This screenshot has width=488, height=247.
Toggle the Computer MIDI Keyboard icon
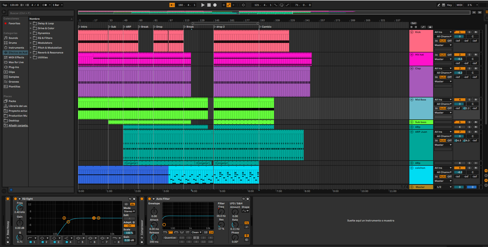tap(443, 5)
